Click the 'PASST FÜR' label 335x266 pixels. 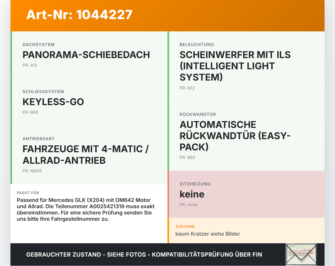pyautogui.click(x=28, y=193)
